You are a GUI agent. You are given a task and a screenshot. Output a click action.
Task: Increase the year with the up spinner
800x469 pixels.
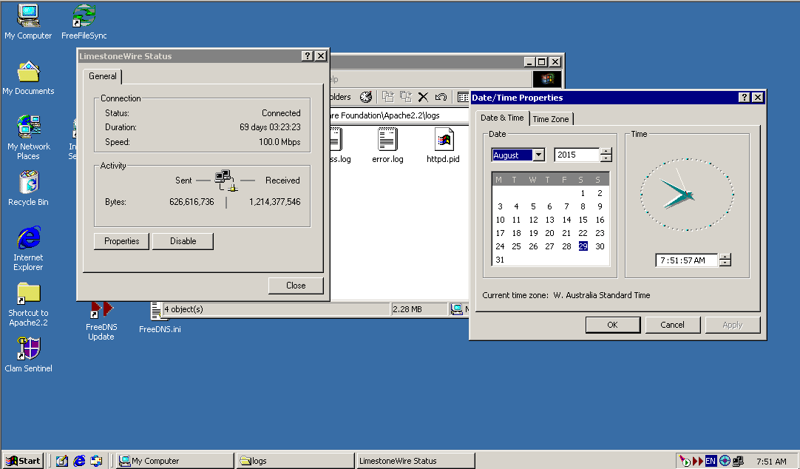pyautogui.click(x=606, y=151)
